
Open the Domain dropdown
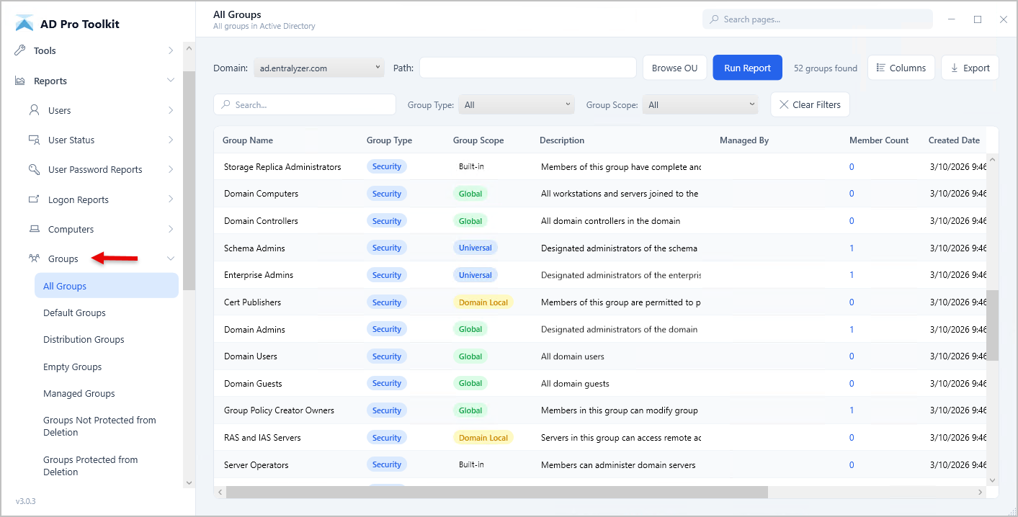(x=318, y=68)
